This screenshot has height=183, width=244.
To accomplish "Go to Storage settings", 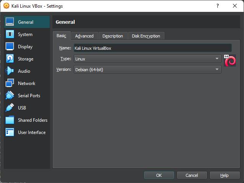I will [27, 59].
